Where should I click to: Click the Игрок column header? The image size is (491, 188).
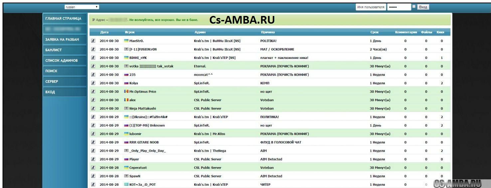(129, 32)
